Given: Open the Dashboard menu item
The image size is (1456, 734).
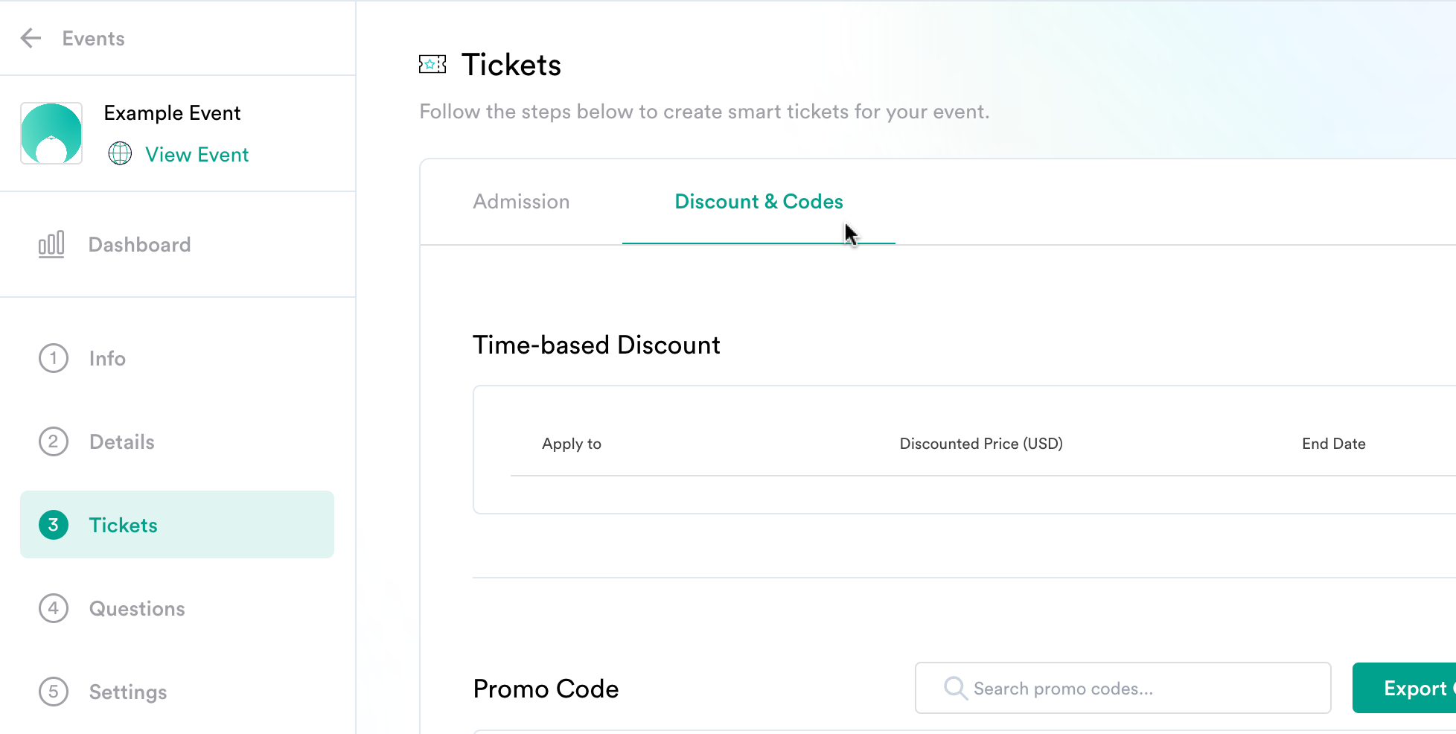Looking at the screenshot, I should tap(177, 244).
